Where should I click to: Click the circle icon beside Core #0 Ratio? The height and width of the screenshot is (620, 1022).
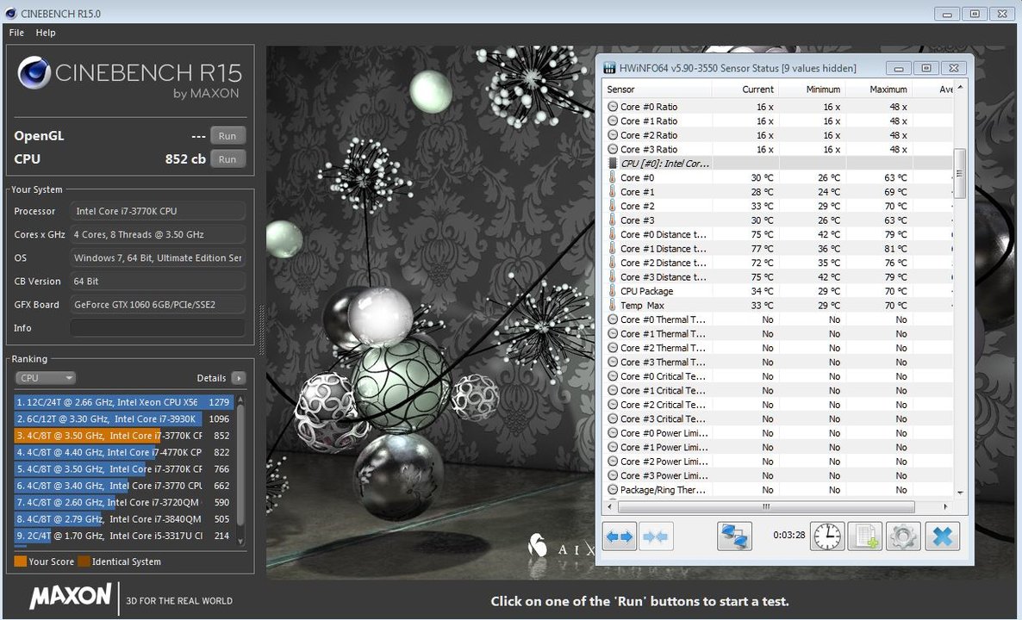613,107
